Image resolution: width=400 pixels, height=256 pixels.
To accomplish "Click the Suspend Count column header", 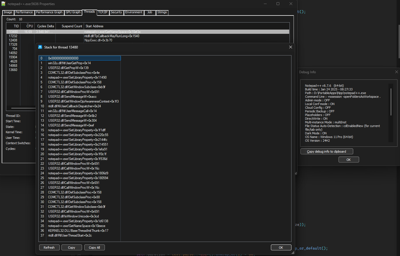I will (70, 26).
